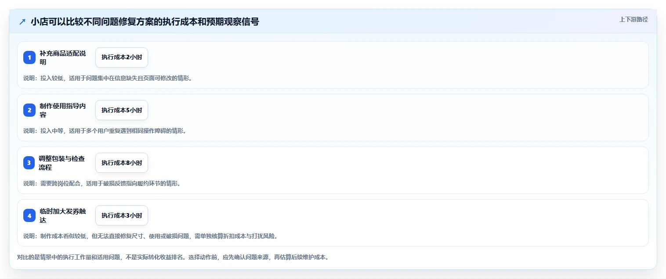The height and width of the screenshot is (279, 666).
Task: Click the title 临时加大发券触达
Action: tap(63, 215)
